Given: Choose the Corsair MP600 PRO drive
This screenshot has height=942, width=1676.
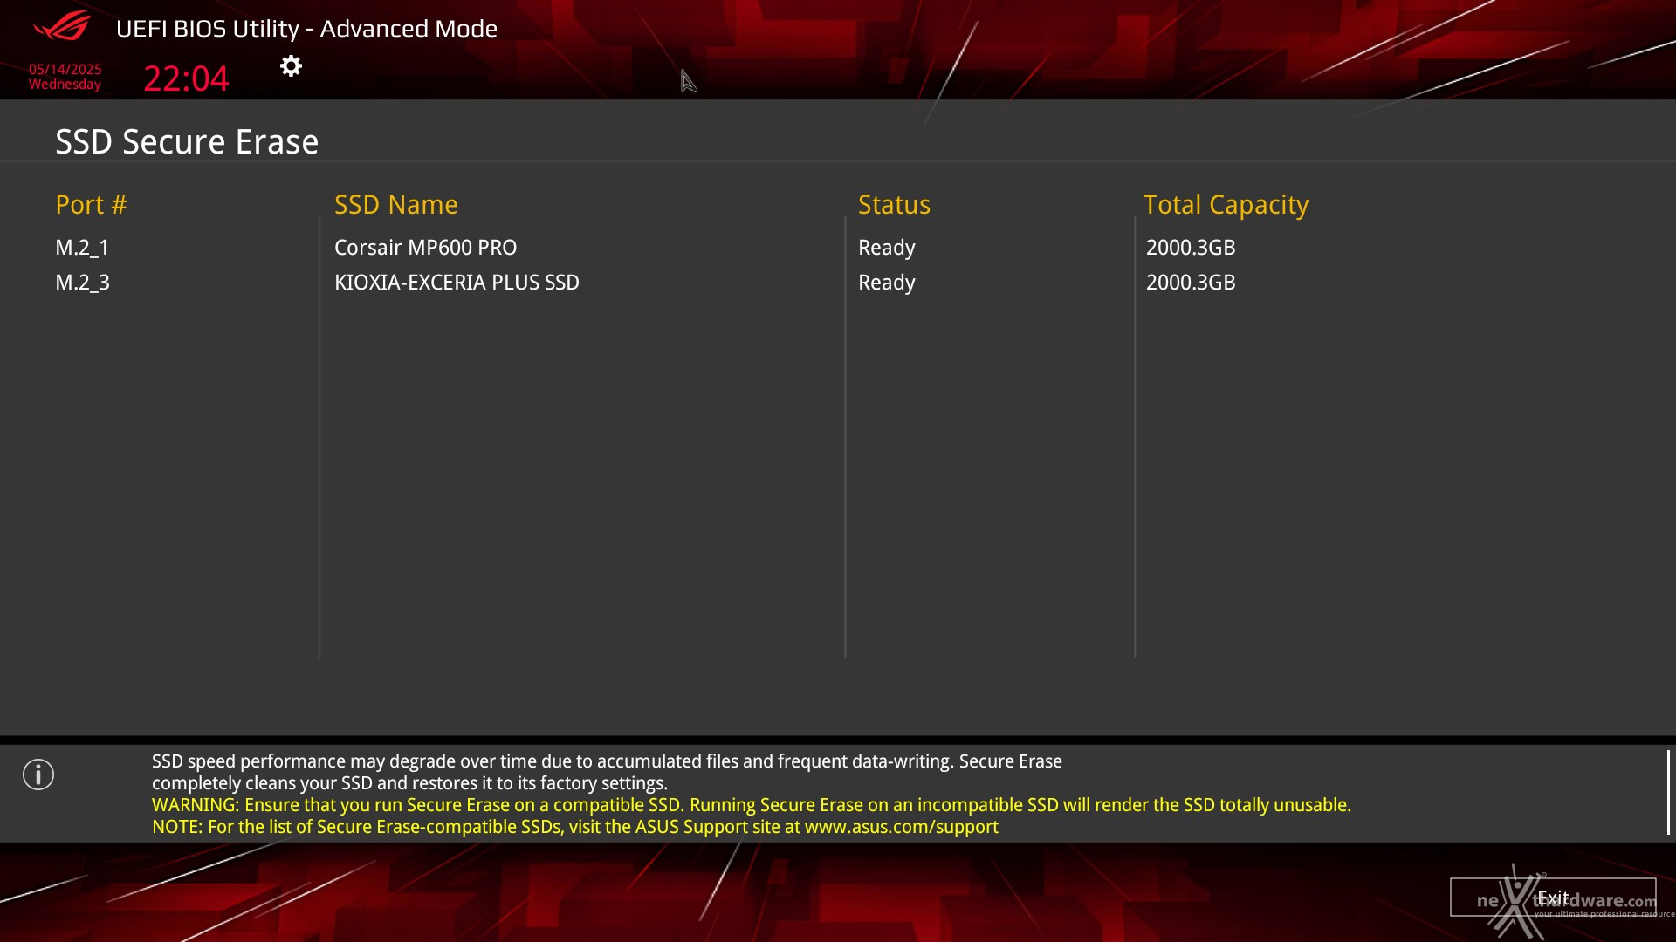Looking at the screenshot, I should (x=425, y=248).
